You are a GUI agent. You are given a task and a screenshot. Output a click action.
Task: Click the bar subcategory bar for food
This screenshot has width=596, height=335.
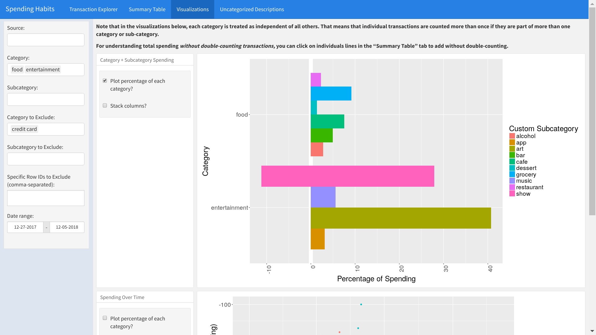(x=322, y=135)
